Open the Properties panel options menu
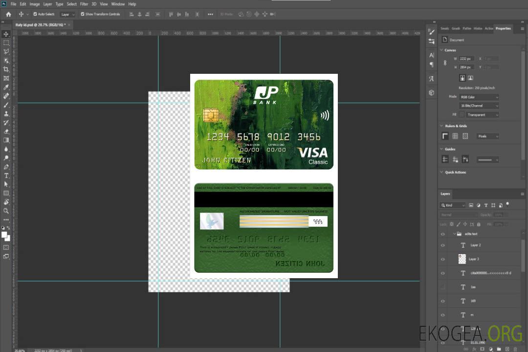 (x=522, y=29)
